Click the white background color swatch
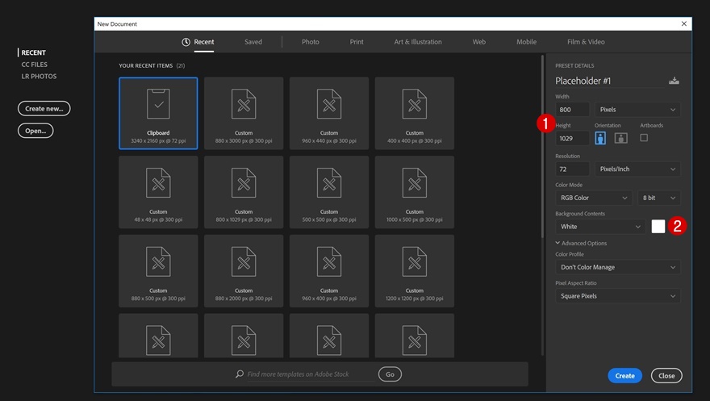This screenshot has height=401, width=710. point(658,226)
